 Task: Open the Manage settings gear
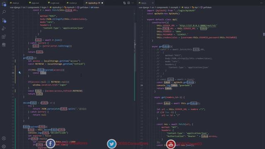pyautogui.click(x=4, y=146)
